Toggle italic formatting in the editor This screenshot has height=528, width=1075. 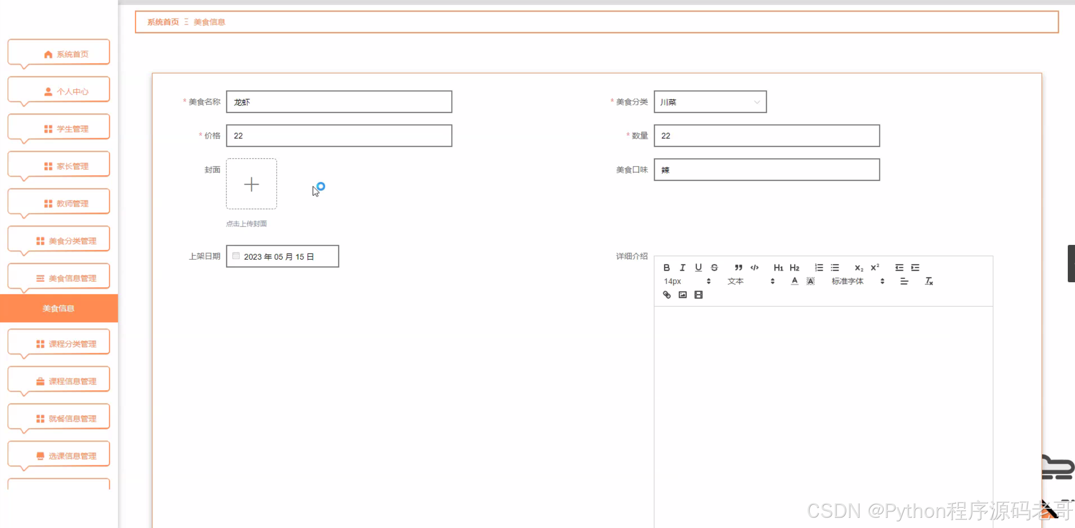[x=682, y=267]
